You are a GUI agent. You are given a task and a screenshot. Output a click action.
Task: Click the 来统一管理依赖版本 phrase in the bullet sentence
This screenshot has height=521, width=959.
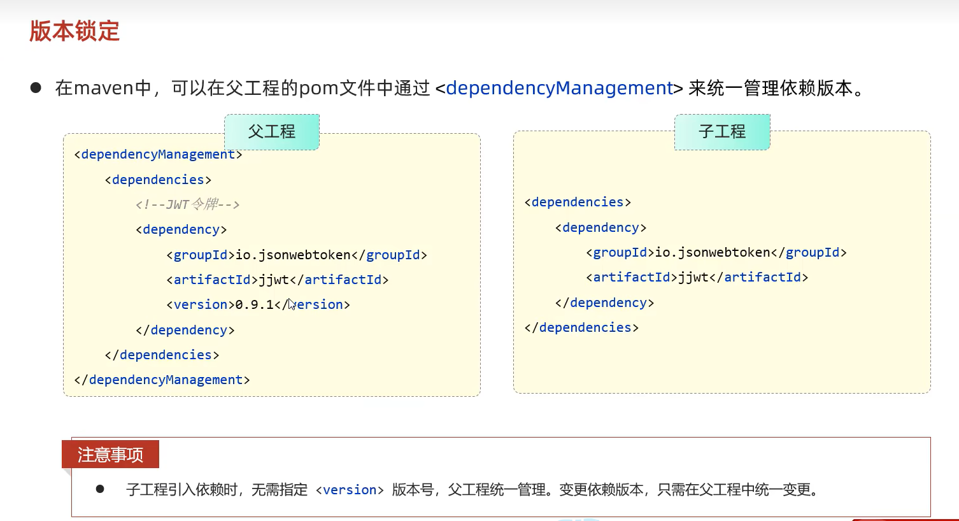click(771, 88)
